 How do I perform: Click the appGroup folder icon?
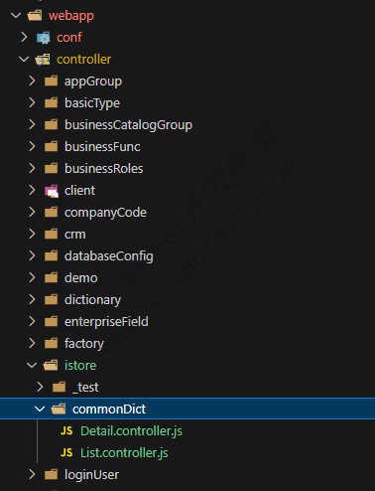[51, 81]
